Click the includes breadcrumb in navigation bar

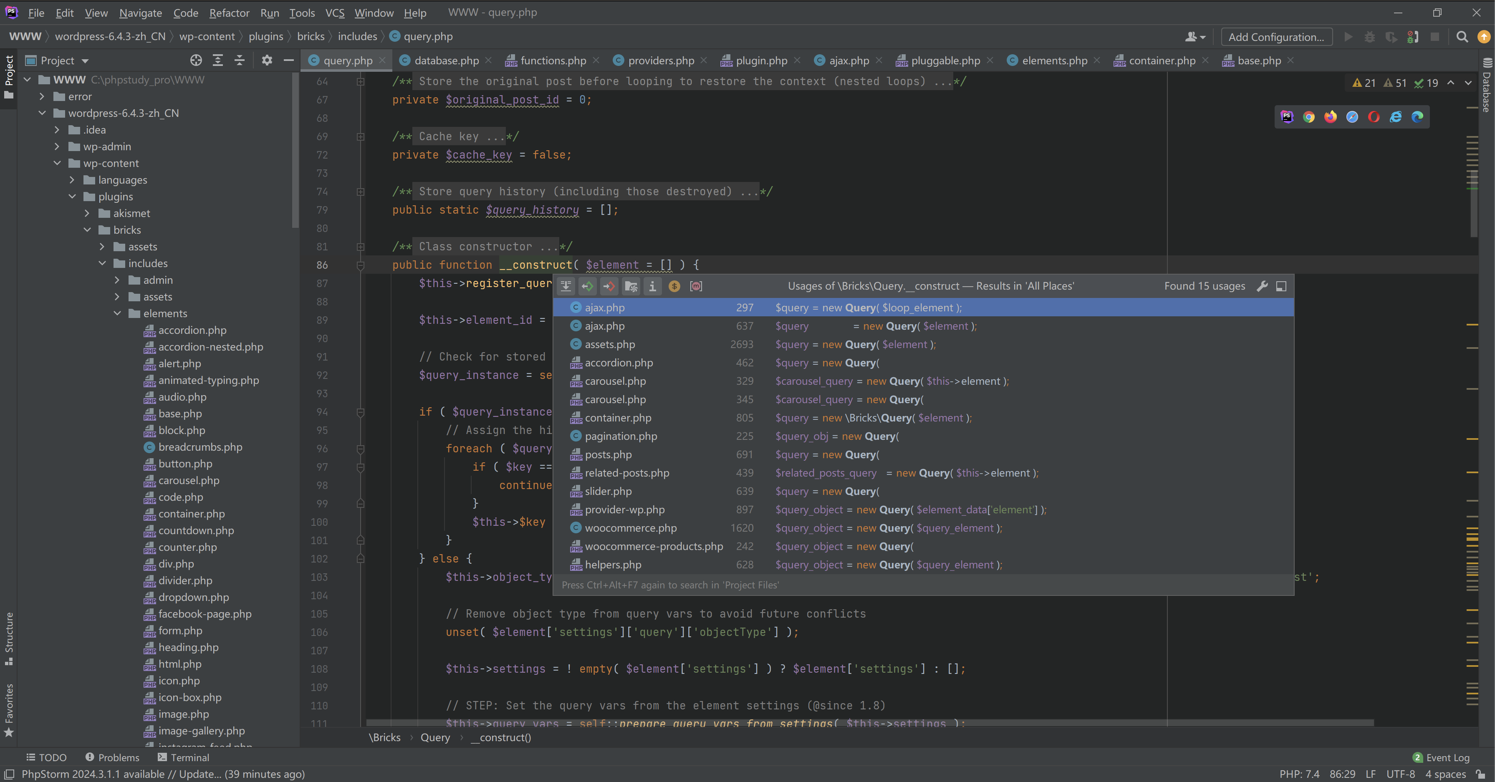(358, 36)
